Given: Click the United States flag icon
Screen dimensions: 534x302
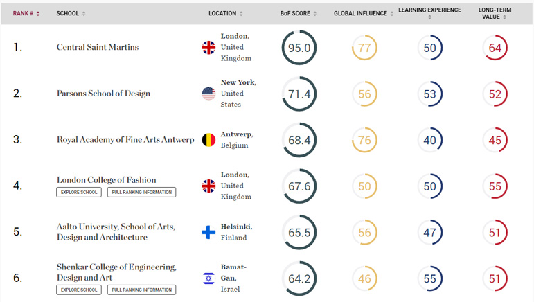Looking at the screenshot, I should point(208,94).
